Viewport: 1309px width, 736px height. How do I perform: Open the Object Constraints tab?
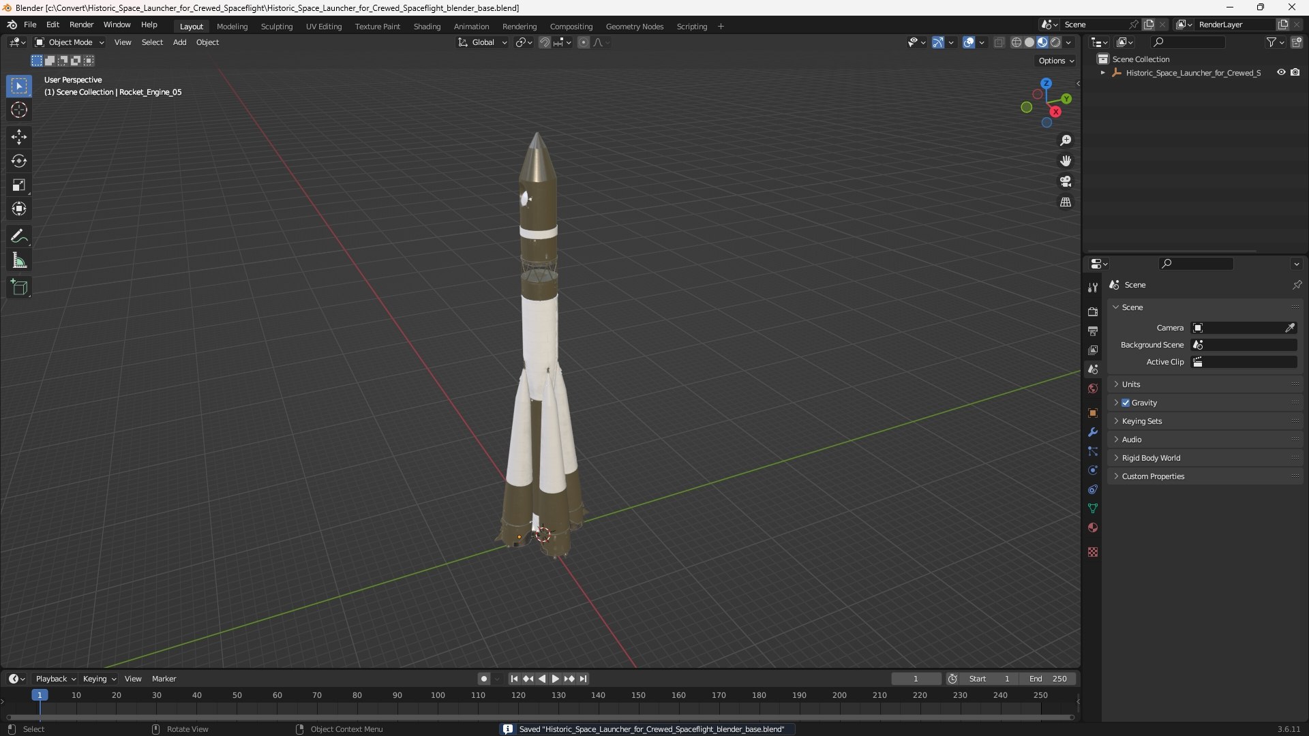pyautogui.click(x=1093, y=489)
